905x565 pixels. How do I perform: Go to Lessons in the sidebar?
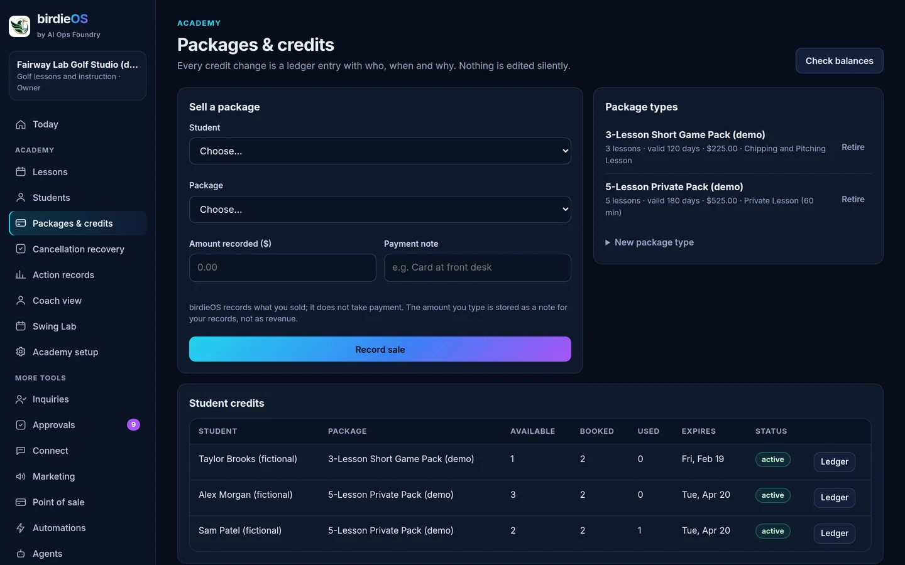[x=77, y=172]
